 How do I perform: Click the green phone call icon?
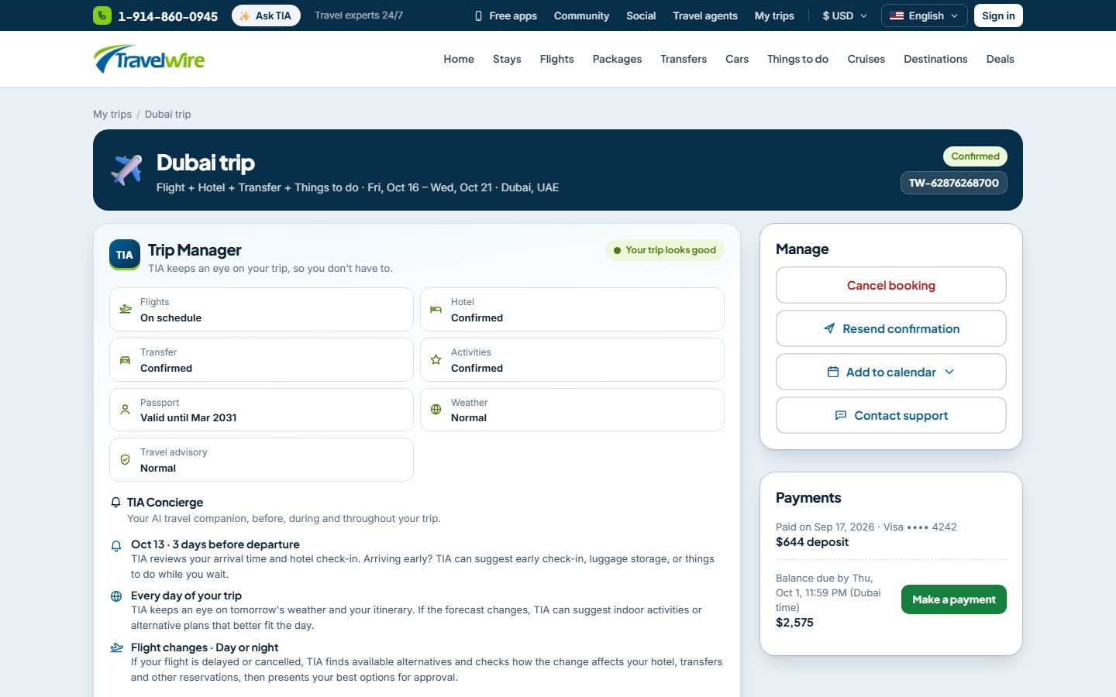[102, 15]
